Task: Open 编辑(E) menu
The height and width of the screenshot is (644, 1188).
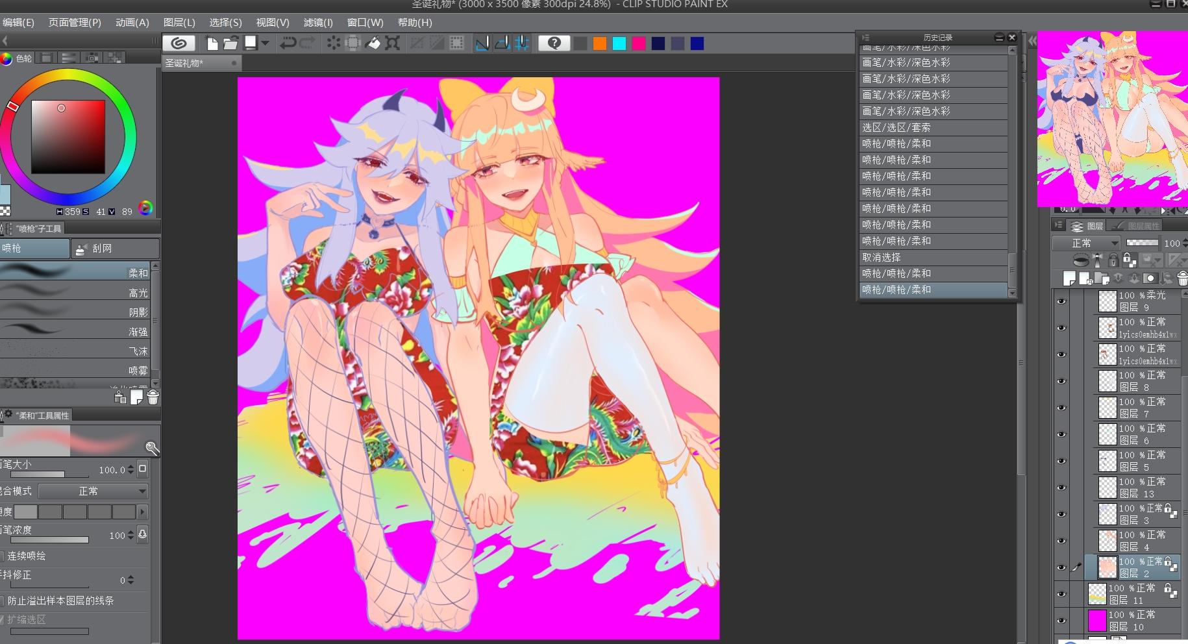Action: [x=18, y=22]
